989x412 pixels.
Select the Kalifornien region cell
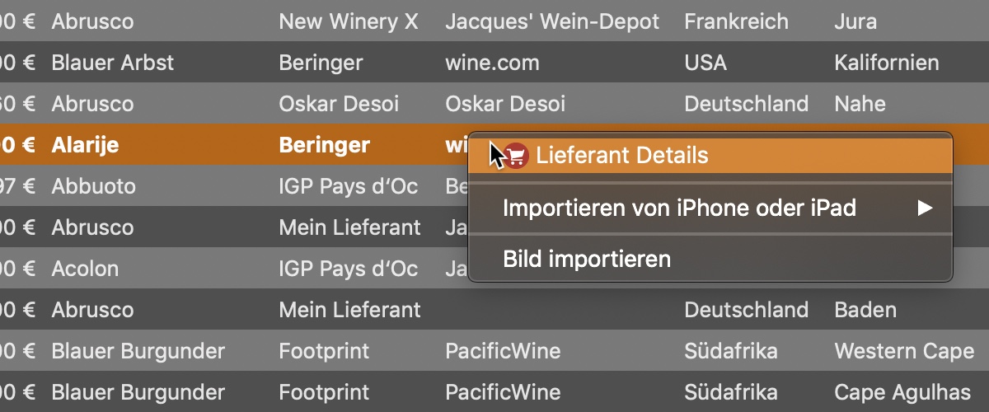click(x=887, y=63)
